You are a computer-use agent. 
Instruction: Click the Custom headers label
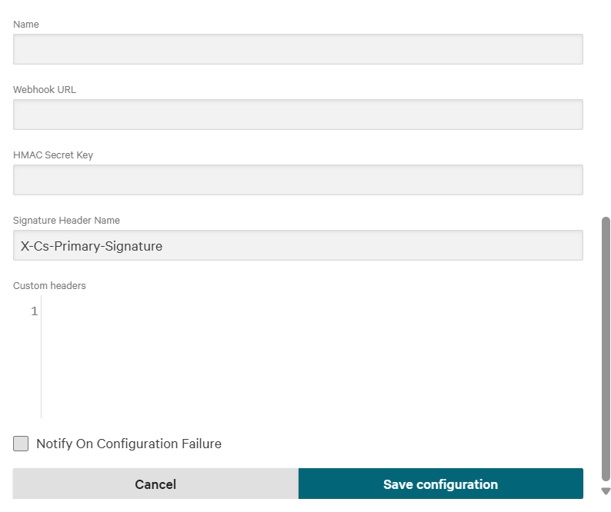[49, 286]
